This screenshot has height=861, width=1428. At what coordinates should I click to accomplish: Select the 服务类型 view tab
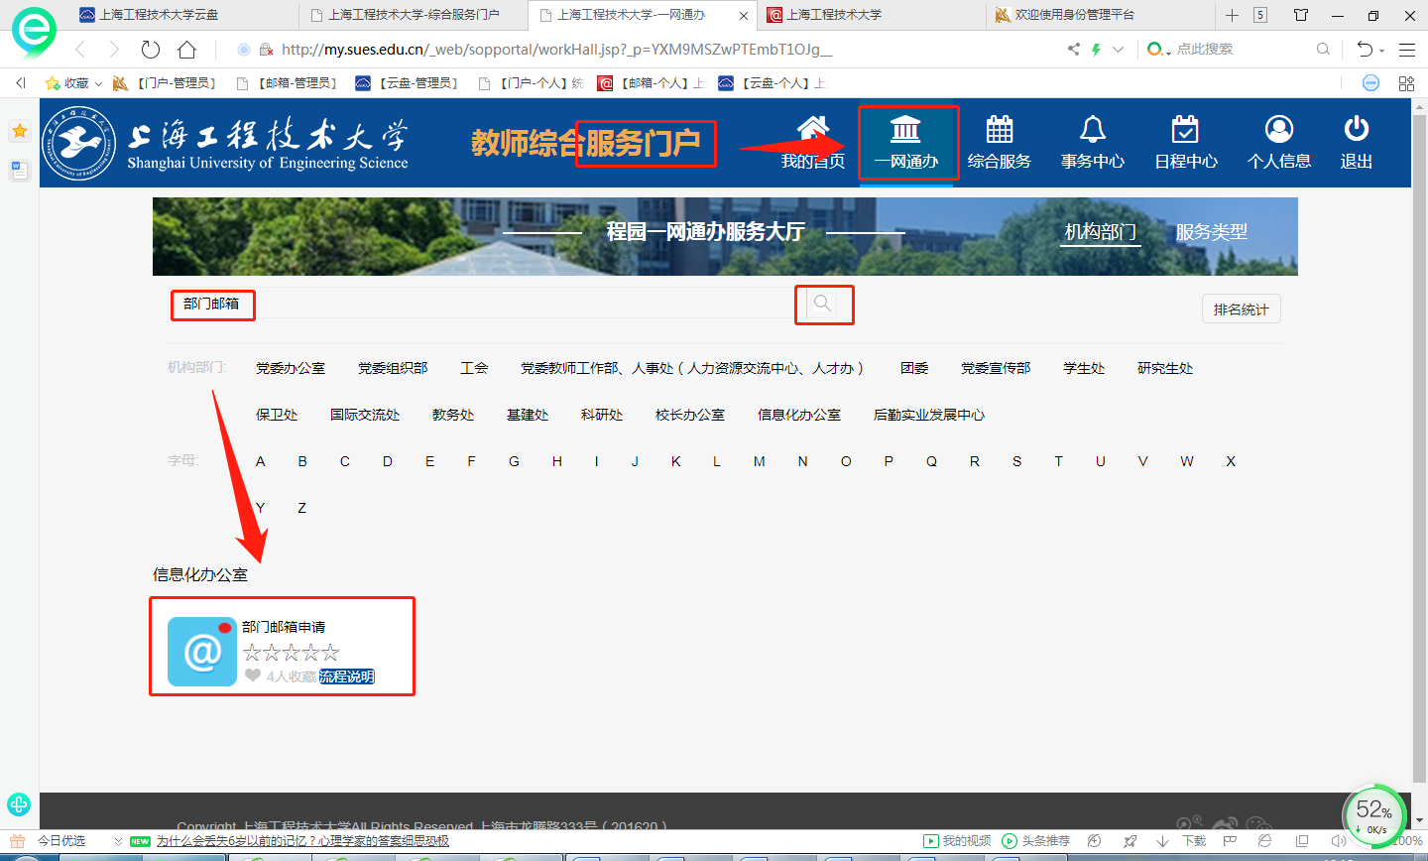[1212, 232]
